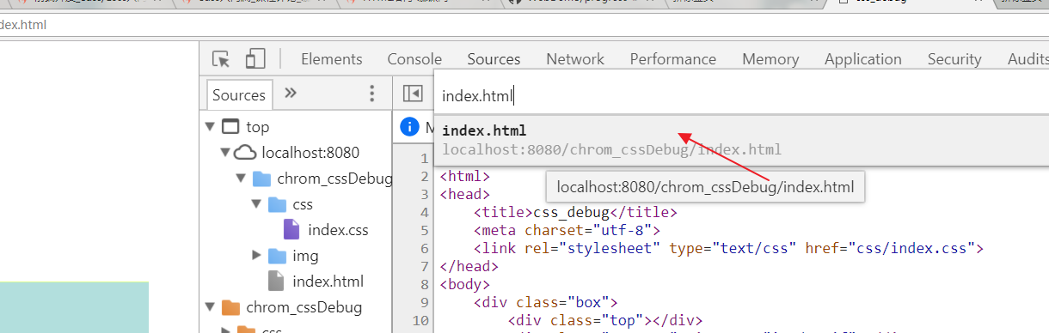
Task: Click the index.html file search field
Action: tap(741, 96)
